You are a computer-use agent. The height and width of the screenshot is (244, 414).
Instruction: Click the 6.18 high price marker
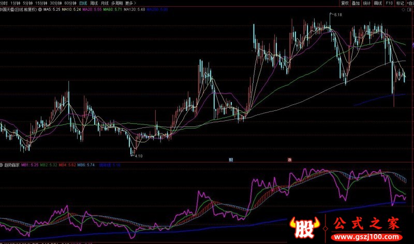pyautogui.click(x=338, y=15)
